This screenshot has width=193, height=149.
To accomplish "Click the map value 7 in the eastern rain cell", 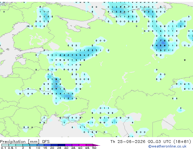I will coord(161,40).
